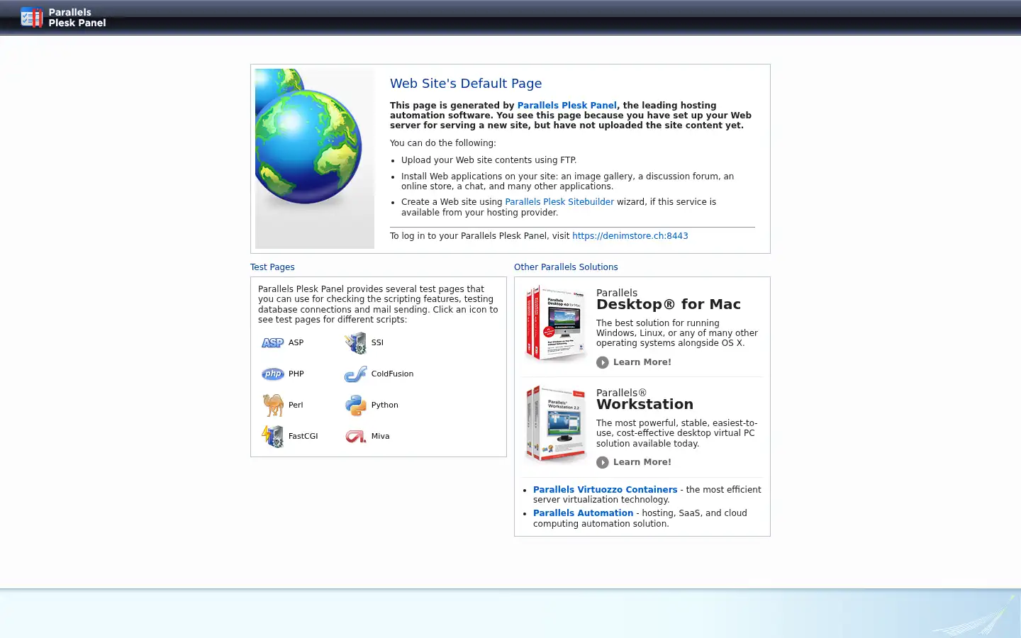Screen dimensions: 1021x638
Task: Click the Desktop for Mac box image
Action: [556, 324]
